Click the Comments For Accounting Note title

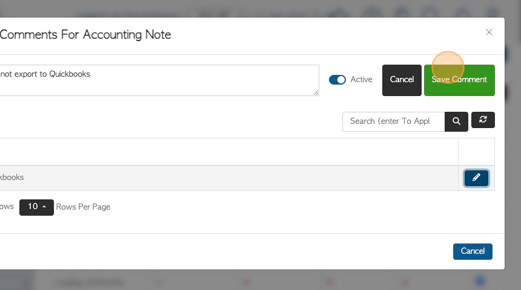click(85, 35)
